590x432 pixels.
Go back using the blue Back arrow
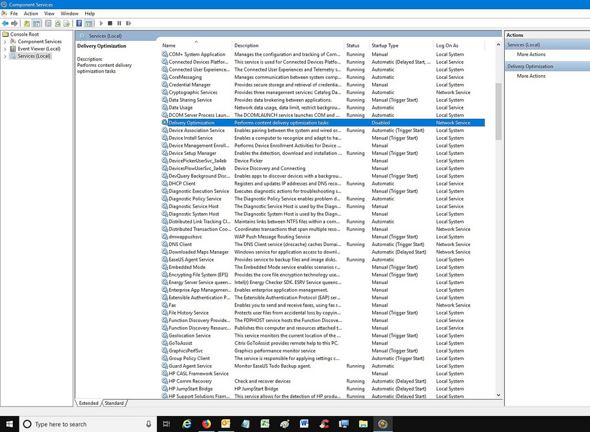click(x=5, y=24)
